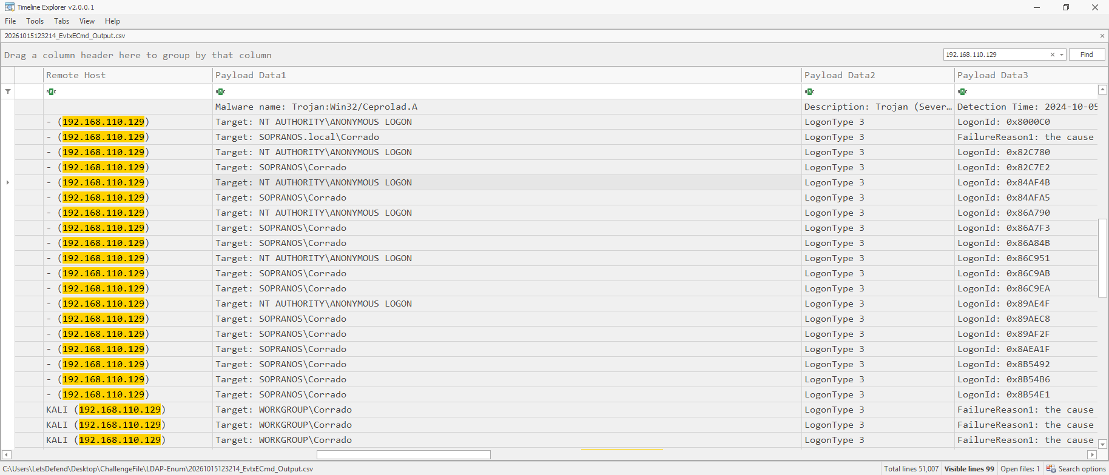
Task: Click the horizontal scrollbar thumb
Action: [403, 454]
